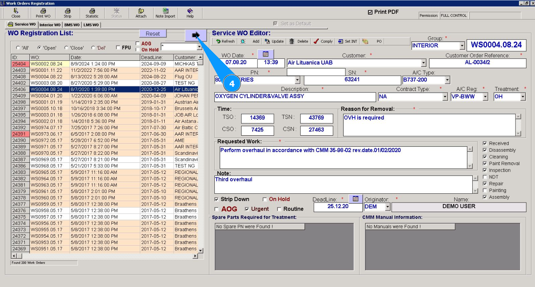Expand the Group dropdown showing INTERIOR
535x287 pixels.
coord(462,46)
